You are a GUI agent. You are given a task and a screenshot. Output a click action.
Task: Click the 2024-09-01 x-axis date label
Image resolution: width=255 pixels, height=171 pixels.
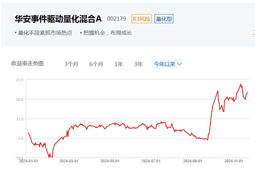coord(193,161)
